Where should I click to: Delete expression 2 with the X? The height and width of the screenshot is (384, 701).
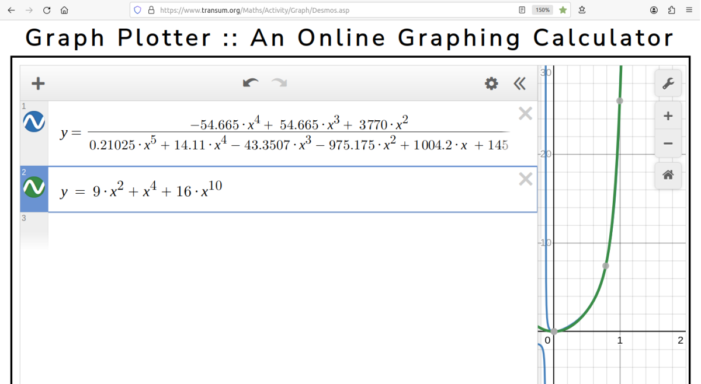[x=525, y=179]
